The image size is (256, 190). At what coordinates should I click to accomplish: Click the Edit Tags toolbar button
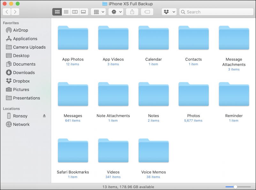(147, 12)
